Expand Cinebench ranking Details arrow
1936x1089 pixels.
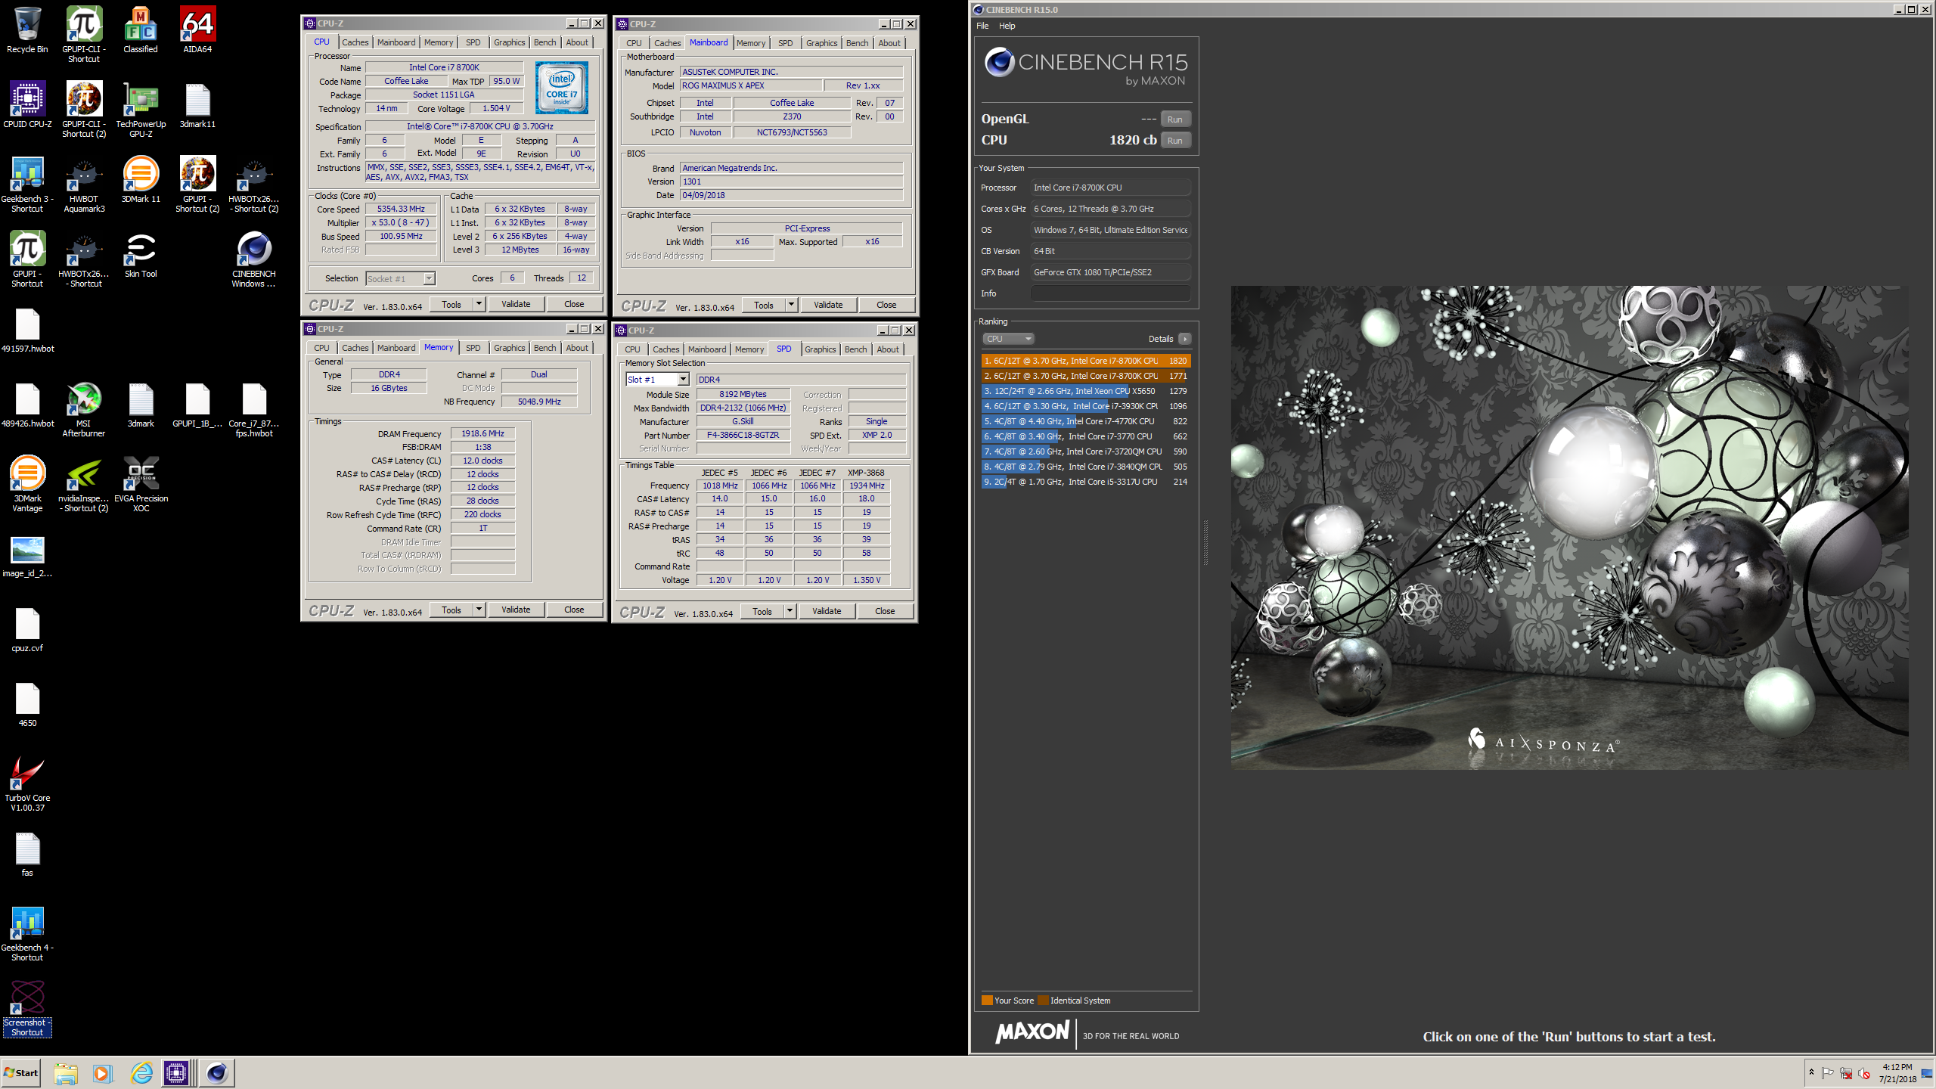1185,339
